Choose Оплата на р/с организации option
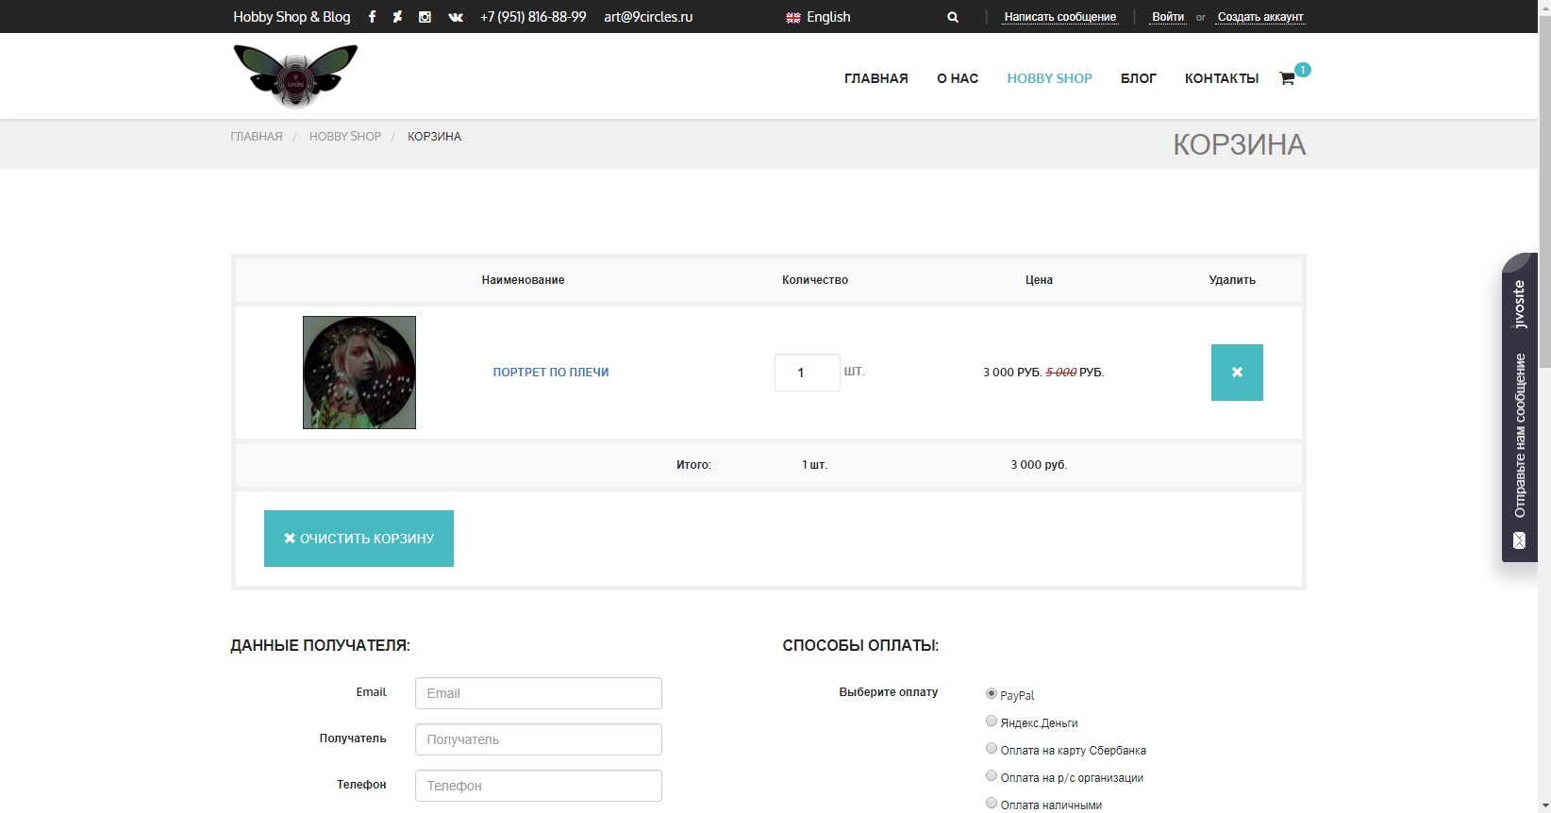1551x813 pixels. tap(992, 776)
